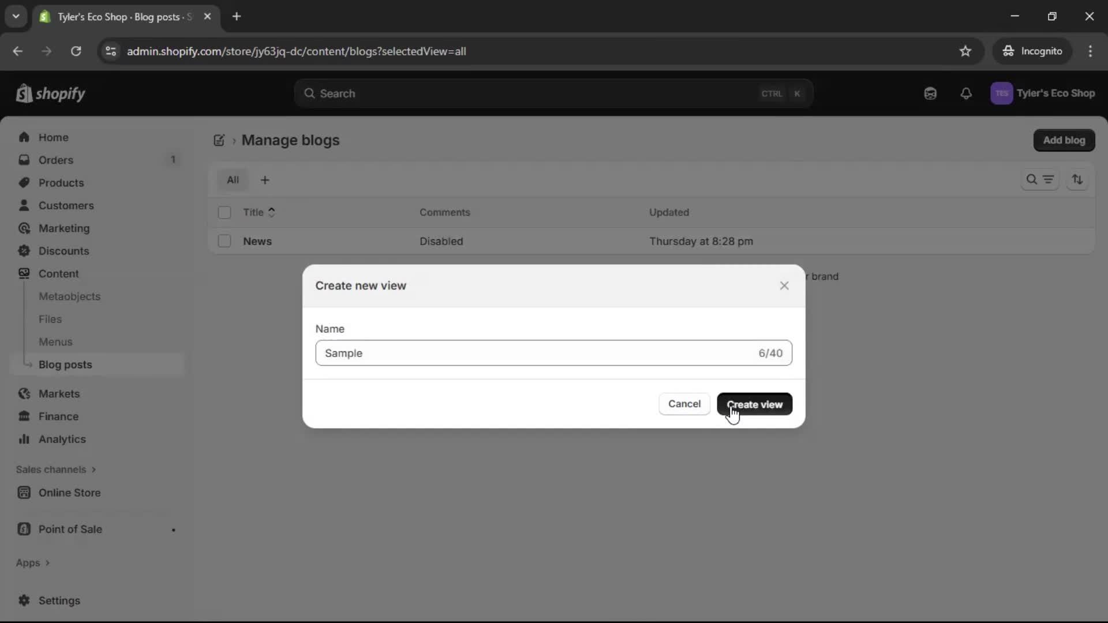Open the Discounts section

pyautogui.click(x=63, y=251)
